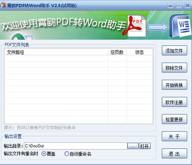Open 软件注册 registration button
This screenshot has width=192, height=165.
[174, 102]
